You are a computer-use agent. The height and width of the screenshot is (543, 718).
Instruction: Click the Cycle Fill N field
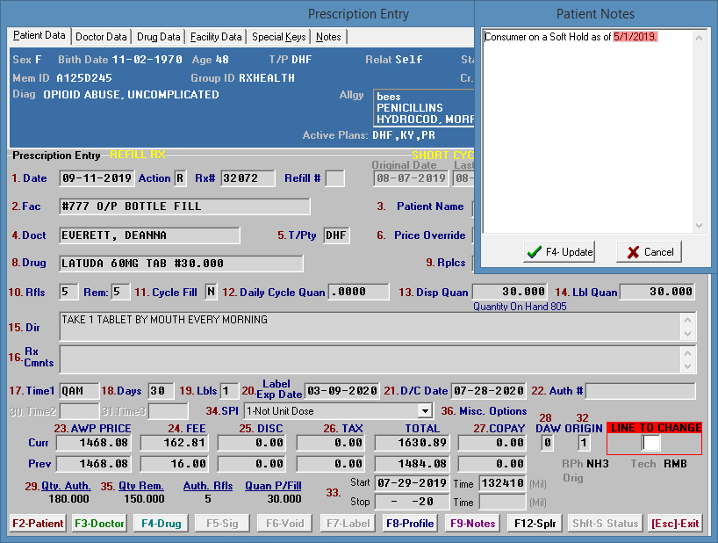click(x=211, y=292)
